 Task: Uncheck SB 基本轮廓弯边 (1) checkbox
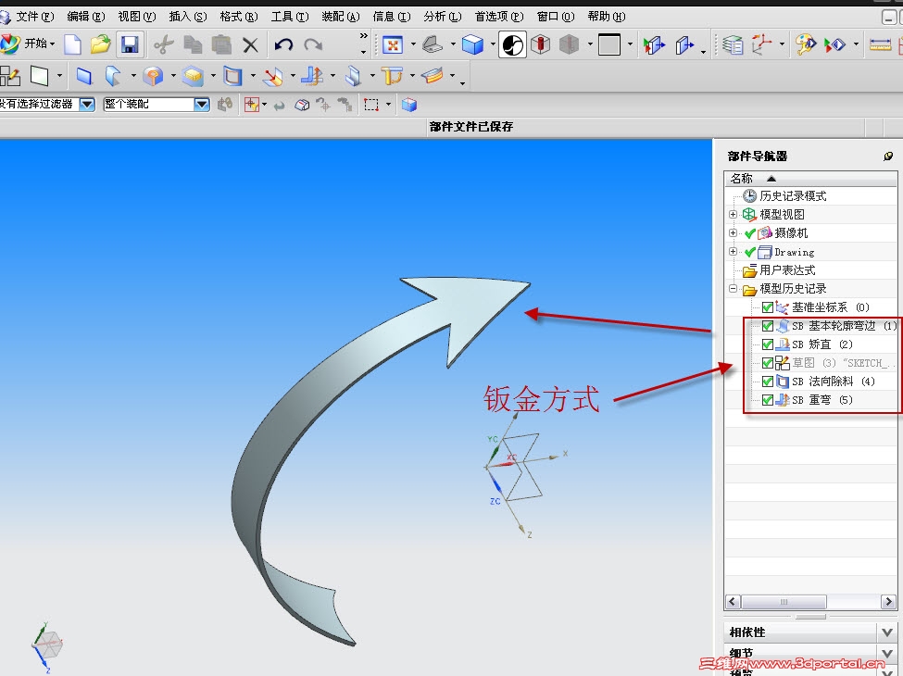pos(767,326)
